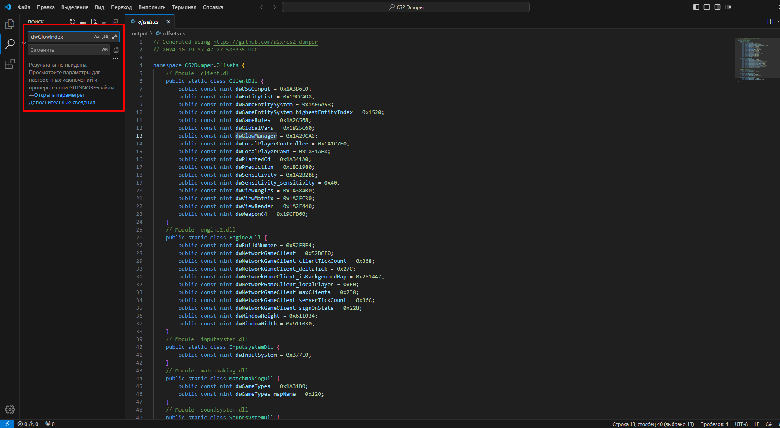Change line ending via LF status item
This screenshot has height=428, width=780.
[757, 424]
